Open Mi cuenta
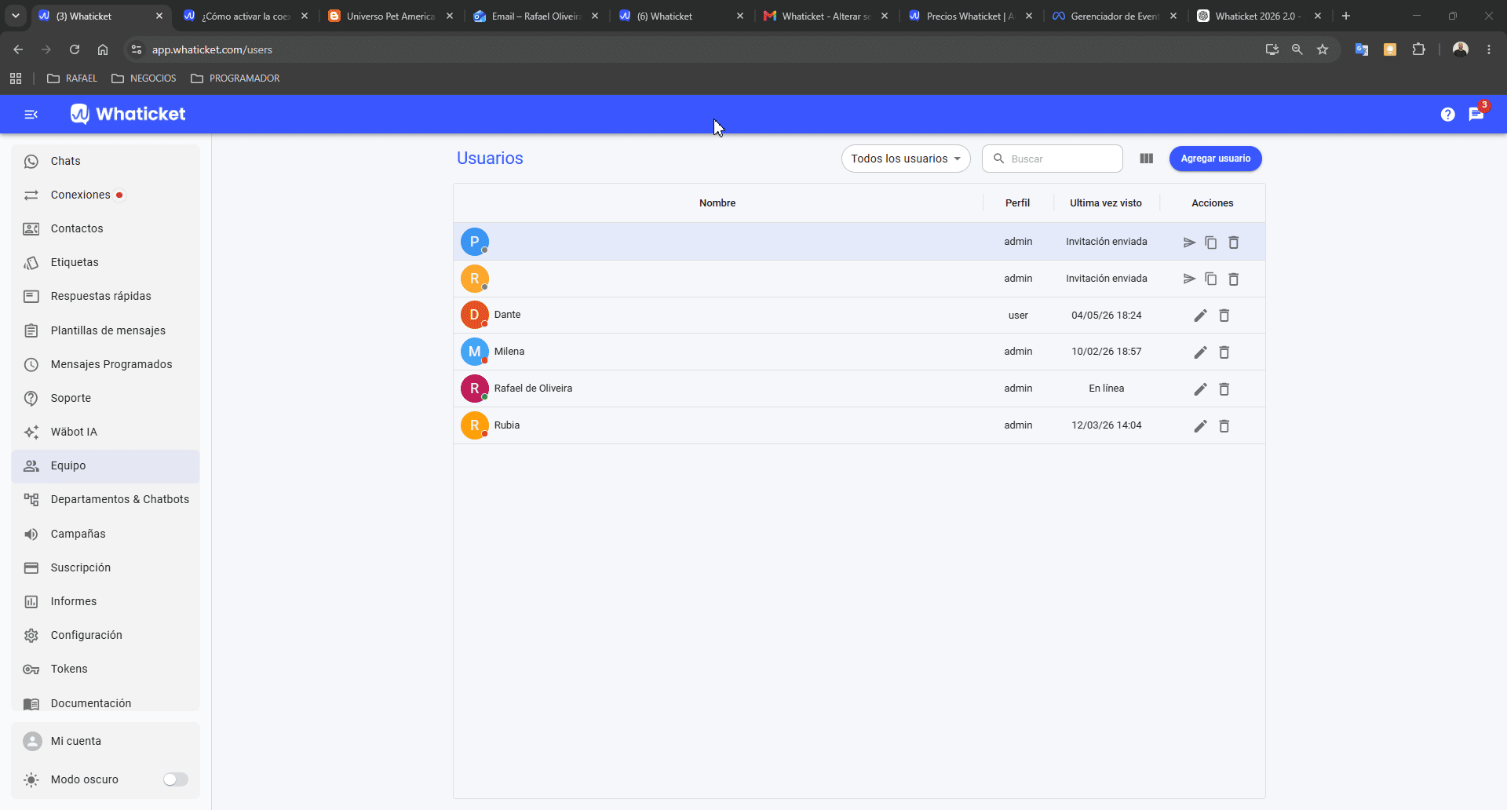 [x=105, y=741]
